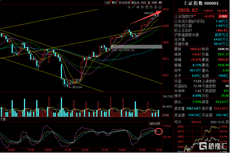Image resolution: width=230 pixels, height=153 pixels.
Task: Toggle the eye visibility icon above chart
Action: 138,7
